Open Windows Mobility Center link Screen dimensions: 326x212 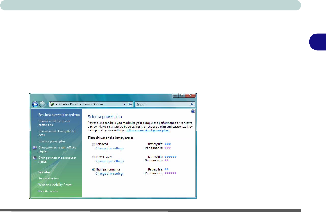(x=55, y=185)
